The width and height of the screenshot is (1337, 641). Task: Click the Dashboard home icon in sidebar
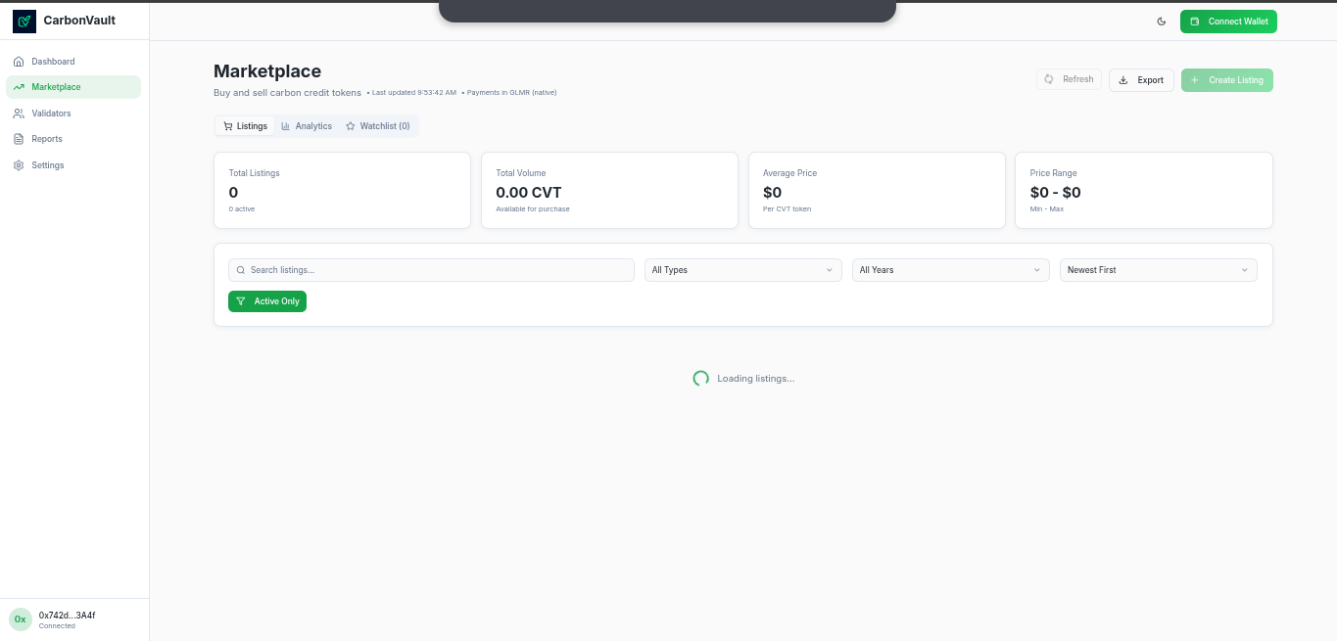click(x=19, y=62)
